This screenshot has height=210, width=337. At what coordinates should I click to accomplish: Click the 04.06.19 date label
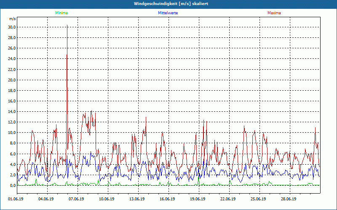tap(46, 199)
